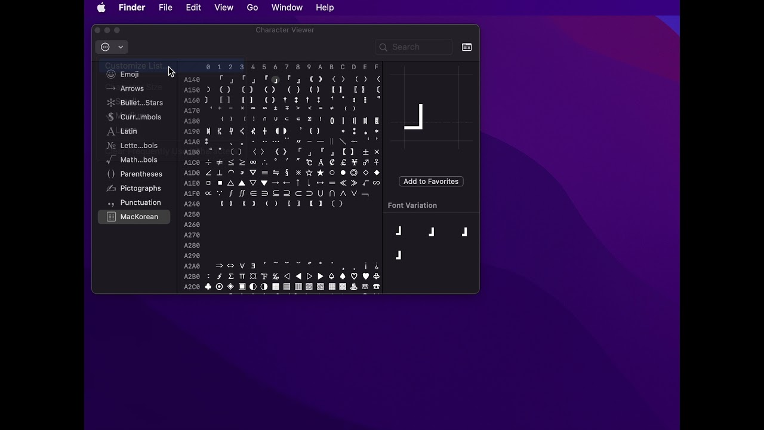Pick the solid diamond ◆ in row A1D0
Image resolution: width=764 pixels, height=430 pixels.
tap(377, 173)
